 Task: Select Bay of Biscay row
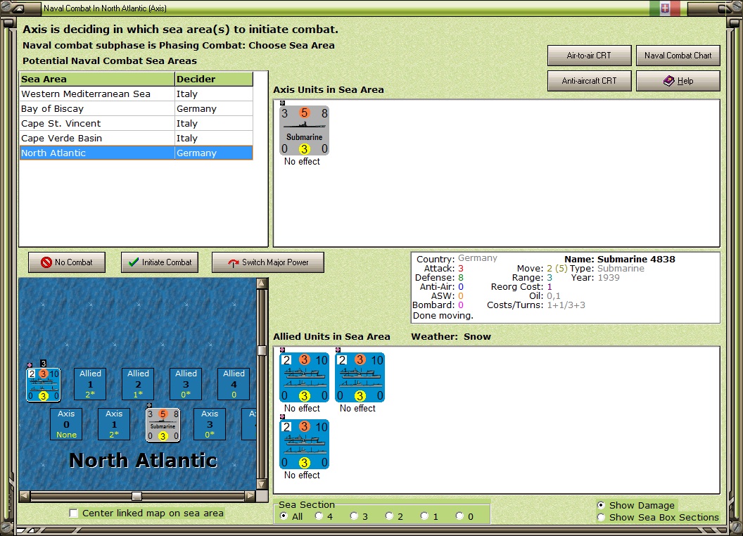click(136, 108)
